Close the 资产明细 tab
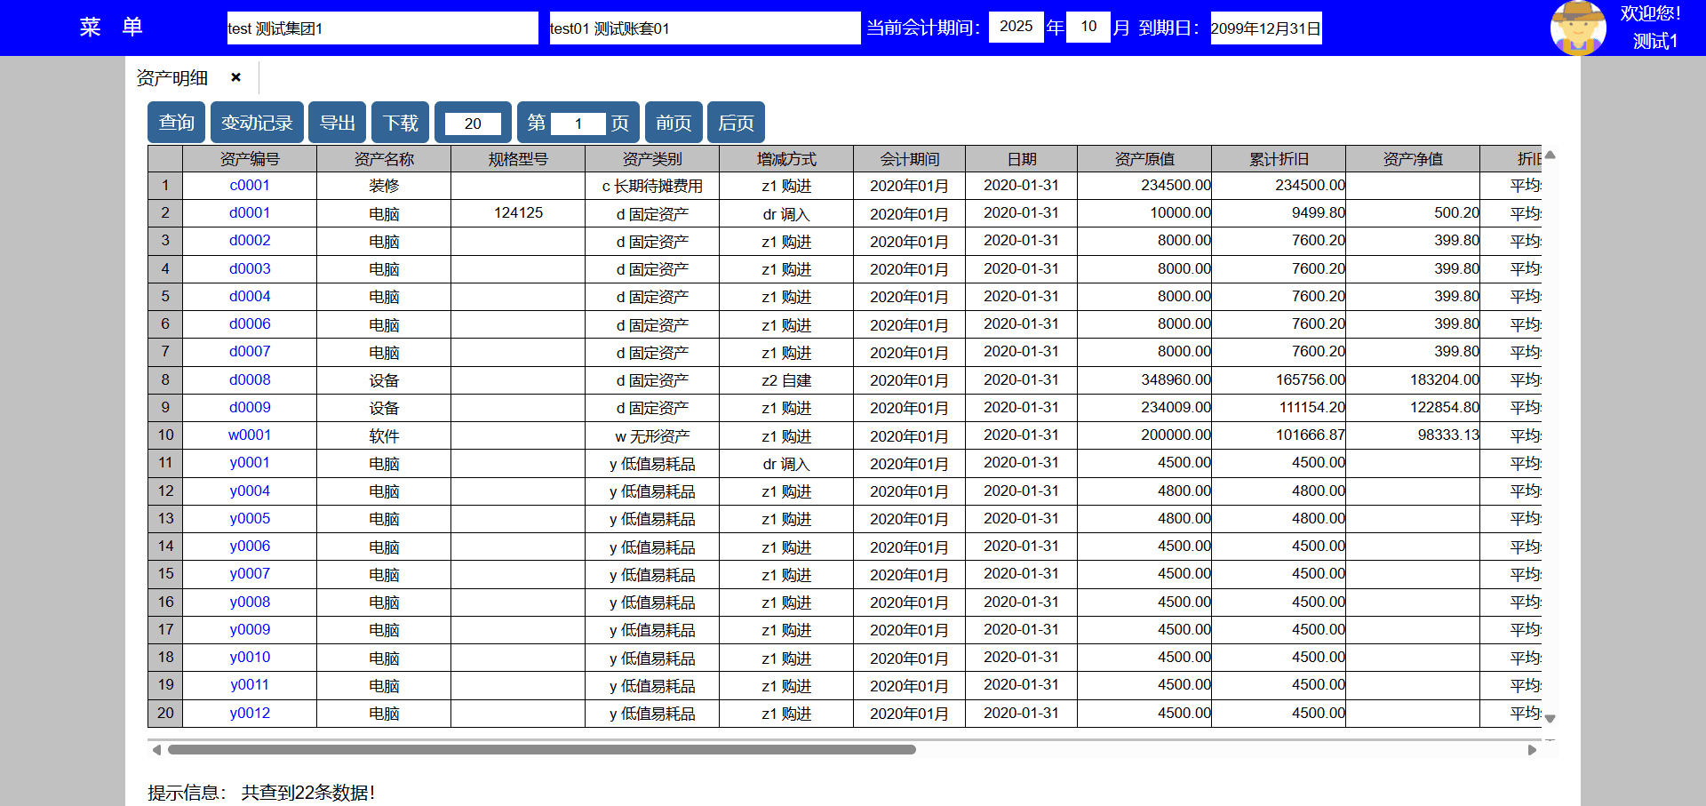Screen dimensions: 1706x806 (235, 77)
